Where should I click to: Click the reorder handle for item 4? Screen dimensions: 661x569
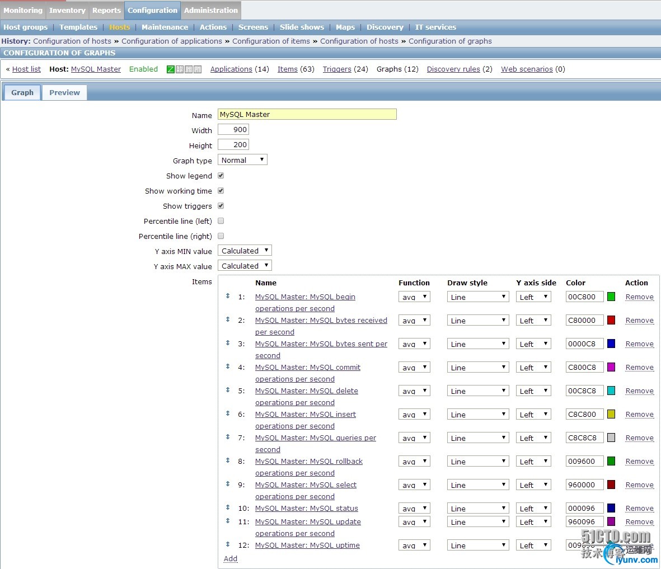click(x=228, y=366)
